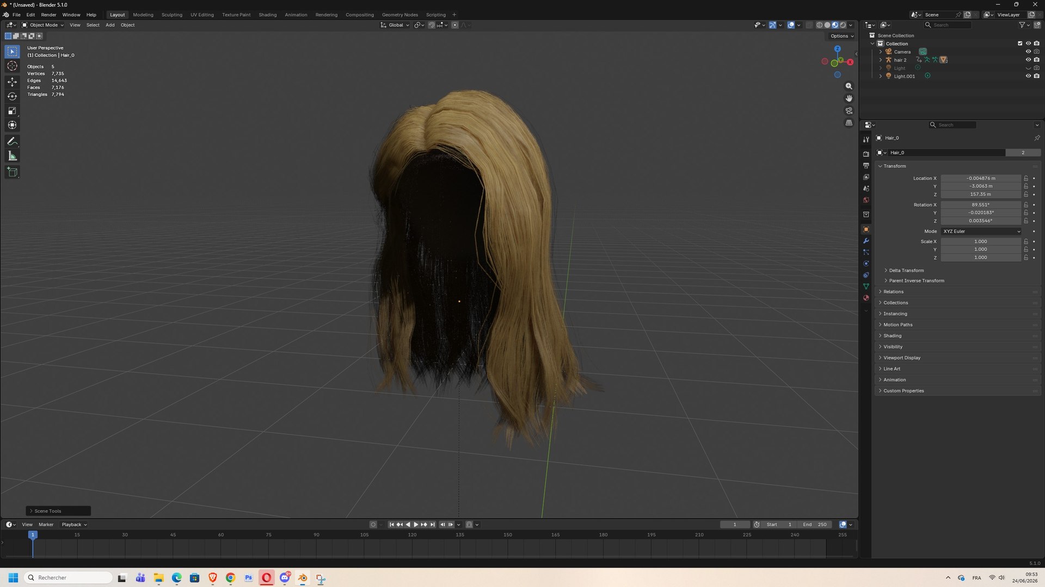This screenshot has width=1045, height=587.
Task: Open Modifiers wrench properties tab
Action: (x=866, y=241)
